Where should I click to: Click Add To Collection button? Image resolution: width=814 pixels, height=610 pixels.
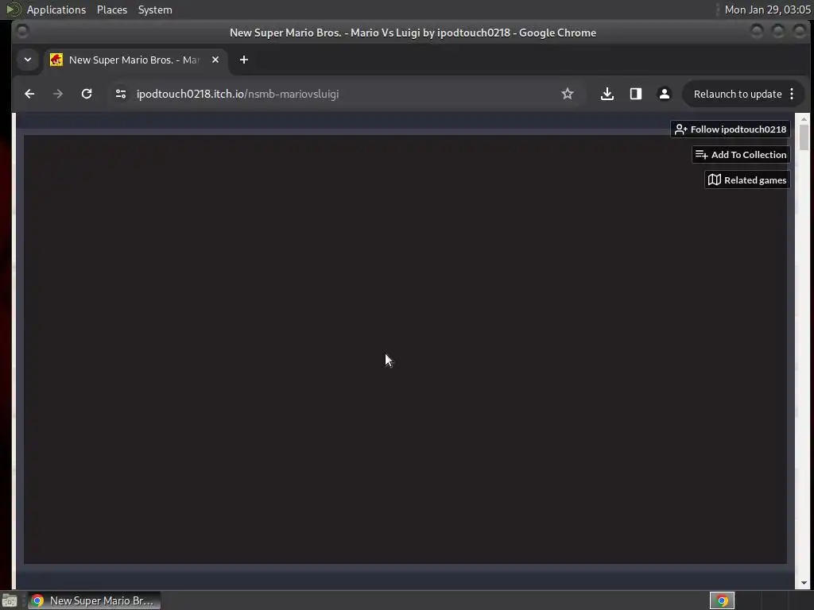point(741,155)
